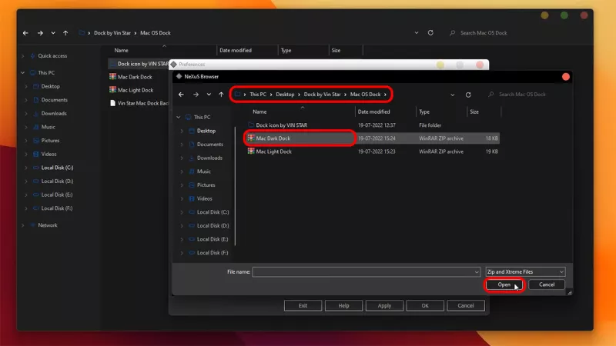Select Mac Dark Dock in Explorer file list
The width and height of the screenshot is (616, 346).
(x=135, y=77)
